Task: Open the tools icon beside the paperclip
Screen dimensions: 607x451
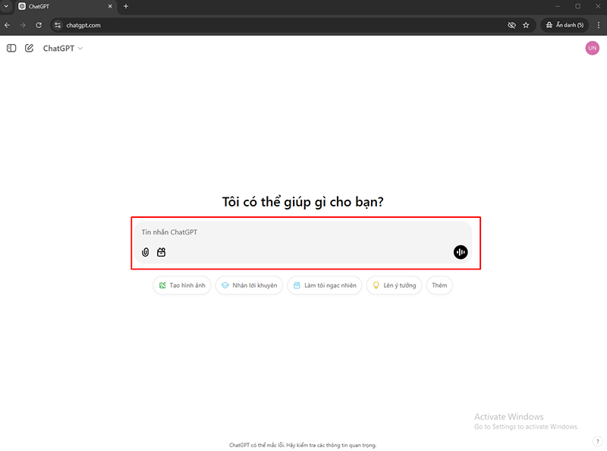Action: [x=161, y=252]
